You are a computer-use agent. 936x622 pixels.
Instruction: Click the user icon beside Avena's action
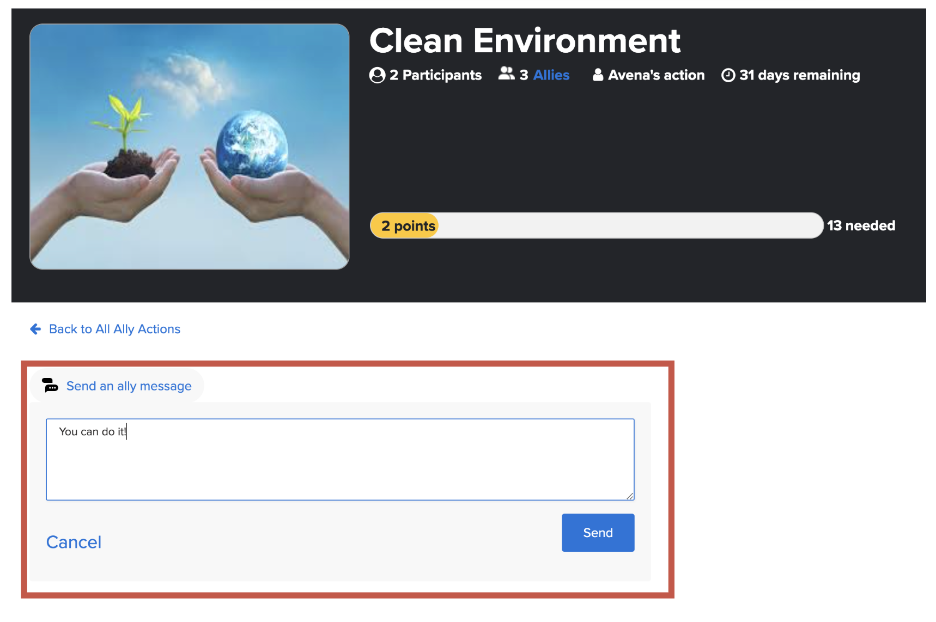pos(598,75)
